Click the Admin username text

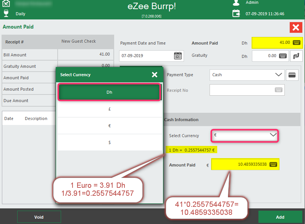point(252,2)
